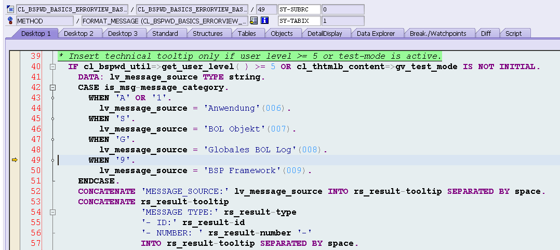Click line number 48 in the margin
560x250 pixels.
[36, 150]
